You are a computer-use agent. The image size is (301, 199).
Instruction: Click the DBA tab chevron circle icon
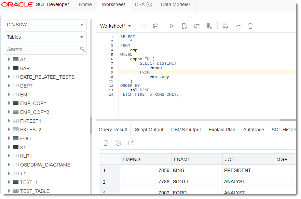tap(149, 4)
